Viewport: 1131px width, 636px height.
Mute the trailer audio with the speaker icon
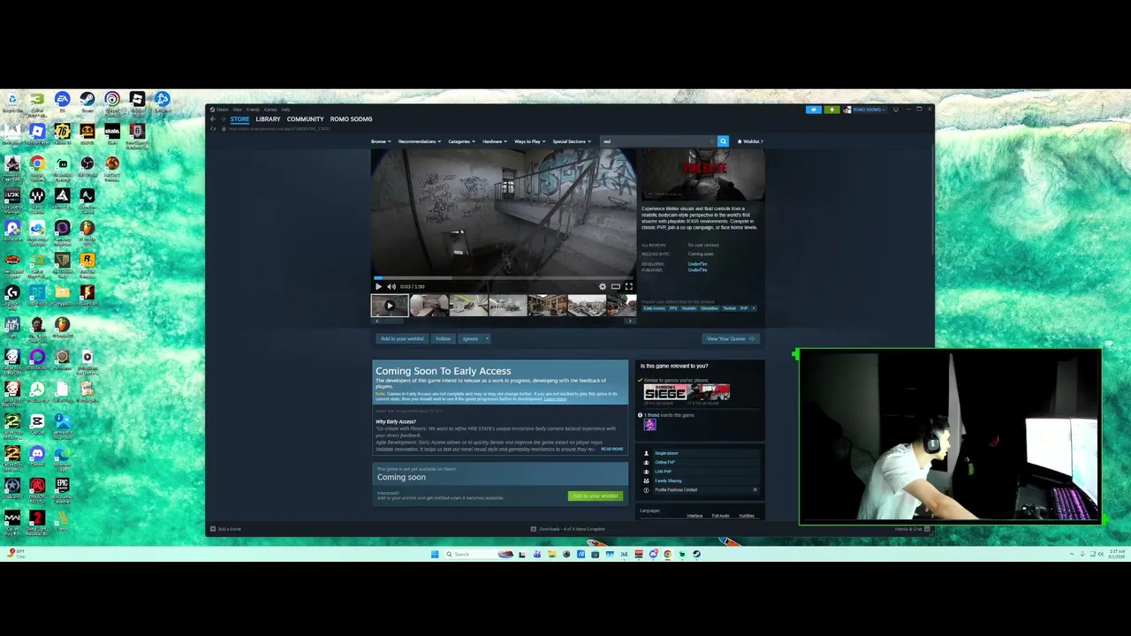pyautogui.click(x=391, y=286)
